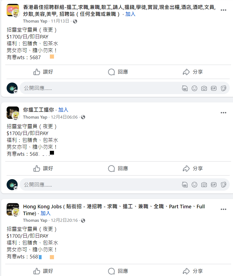Click the camera icon in second comment box
The image size is (233, 276).
(204, 185)
